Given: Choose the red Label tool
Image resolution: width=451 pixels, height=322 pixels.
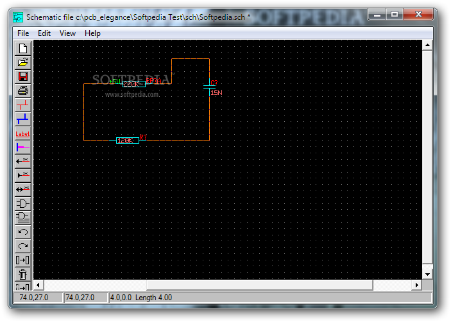Looking at the screenshot, I should [x=22, y=133].
